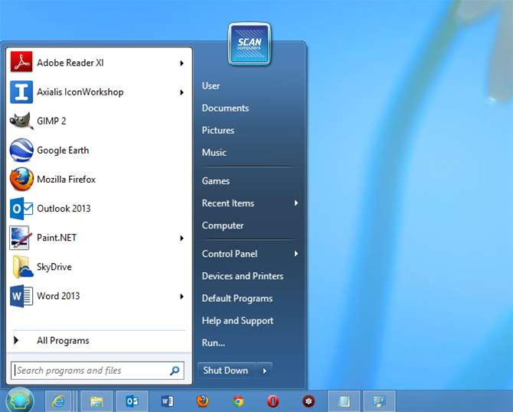Image resolution: width=513 pixels, height=412 pixels.
Task: Open Internet Explorer from the taskbar
Action: (58, 401)
